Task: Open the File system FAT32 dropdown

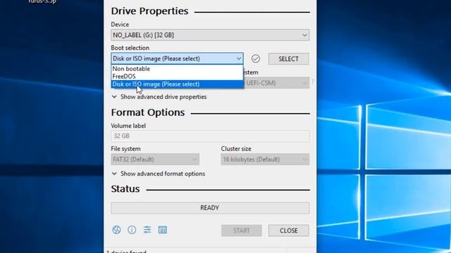Action: click(155, 160)
